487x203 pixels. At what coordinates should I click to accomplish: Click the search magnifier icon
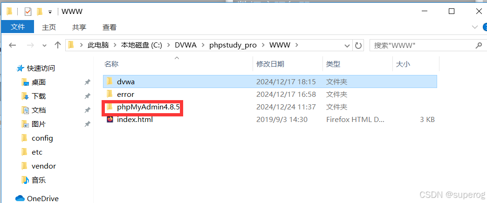tap(479, 45)
